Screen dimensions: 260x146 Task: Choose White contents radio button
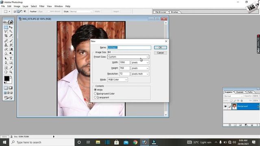click(95, 90)
